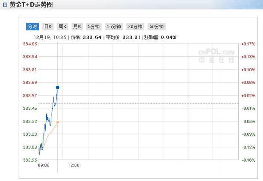Click the 334.06 top price label
Viewport: 263px width, 181px height.
30,44
